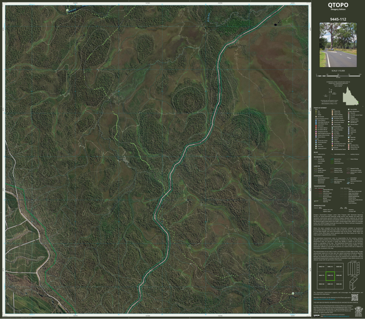Image resolution: width=365 pixels, height=319 pixels.
Task: Click the small dark dam in the map's top-right
Action: pos(276,24)
